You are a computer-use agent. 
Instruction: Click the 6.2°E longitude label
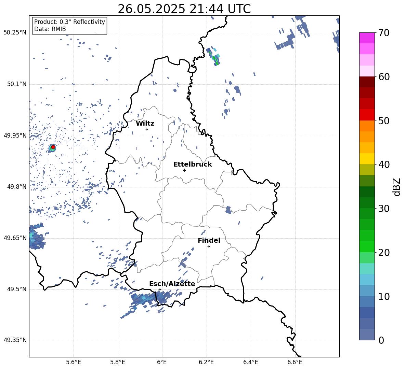pyautogui.click(x=206, y=363)
